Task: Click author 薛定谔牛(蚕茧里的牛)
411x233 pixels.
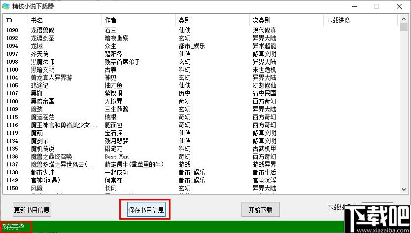Action: pos(134,164)
